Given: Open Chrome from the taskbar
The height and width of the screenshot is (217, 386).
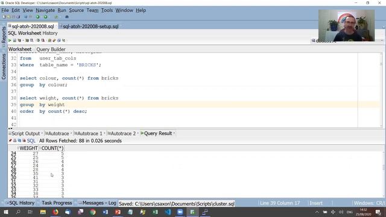Looking at the screenshot, I should (x=93, y=212).
